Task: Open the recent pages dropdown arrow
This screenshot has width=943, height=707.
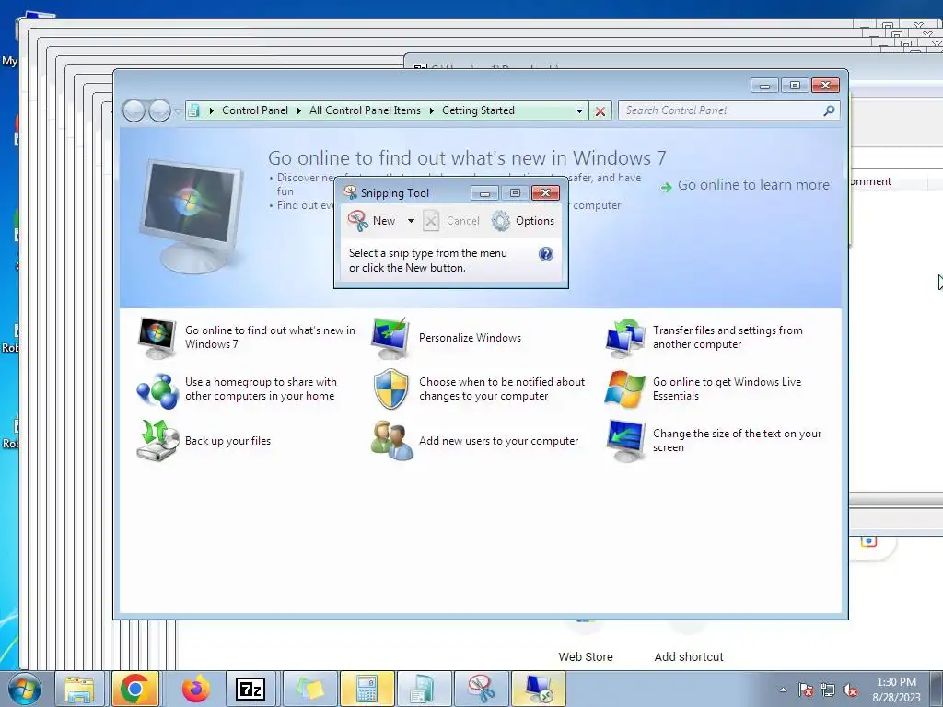Action: click(178, 111)
